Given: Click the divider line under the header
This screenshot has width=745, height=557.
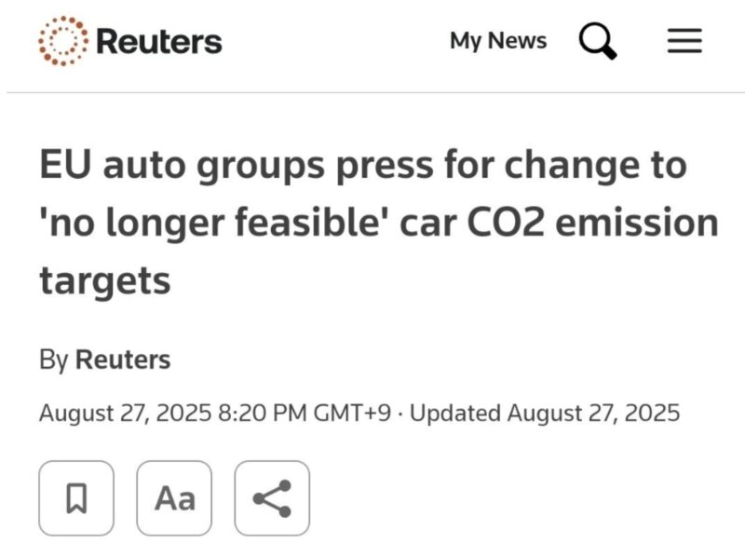Looking at the screenshot, I should point(375,92).
